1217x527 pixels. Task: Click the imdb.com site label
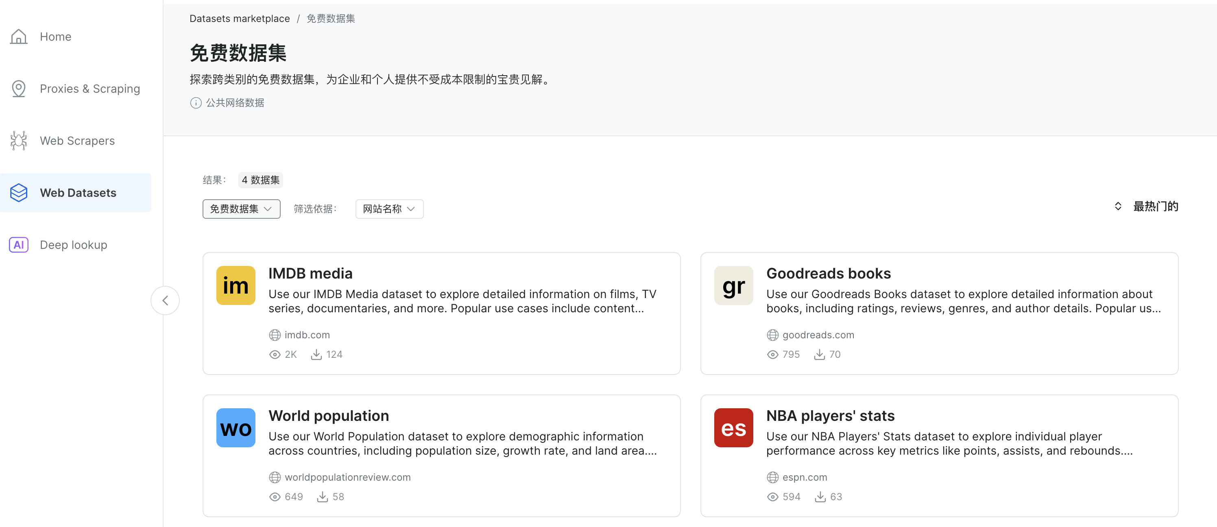(x=307, y=335)
